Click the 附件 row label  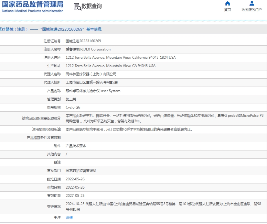coord(57,146)
